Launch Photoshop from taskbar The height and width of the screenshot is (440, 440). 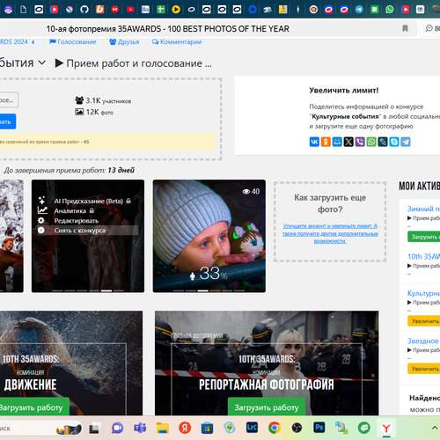pos(319,428)
